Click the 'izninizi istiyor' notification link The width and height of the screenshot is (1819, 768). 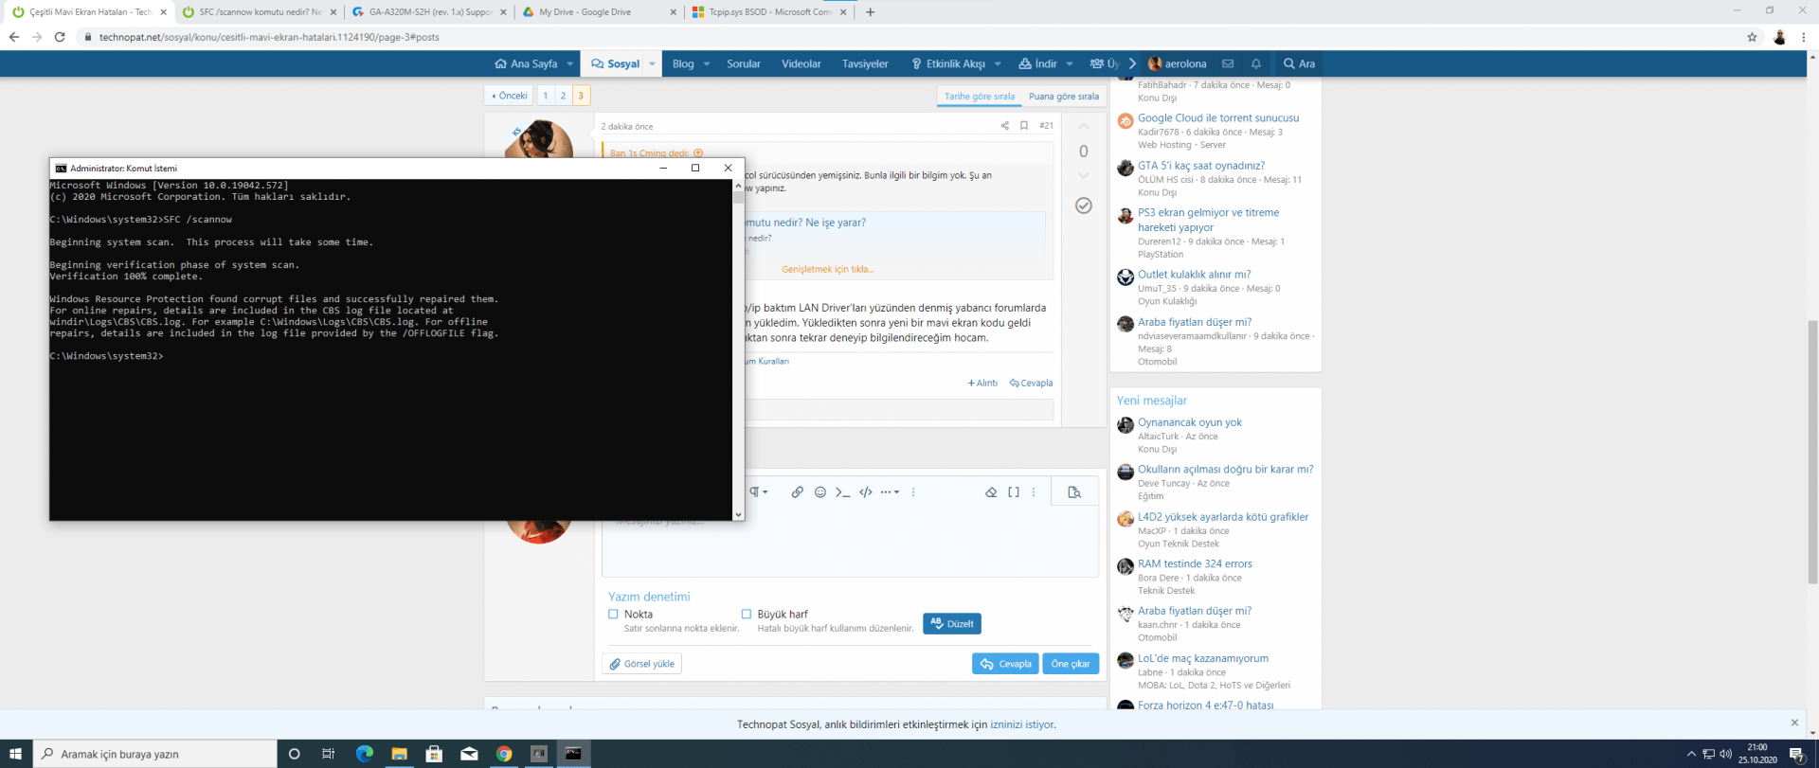pyautogui.click(x=1022, y=724)
